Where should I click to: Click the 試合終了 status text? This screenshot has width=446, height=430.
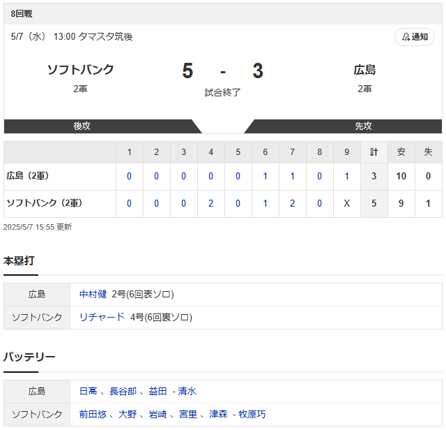pyautogui.click(x=222, y=92)
